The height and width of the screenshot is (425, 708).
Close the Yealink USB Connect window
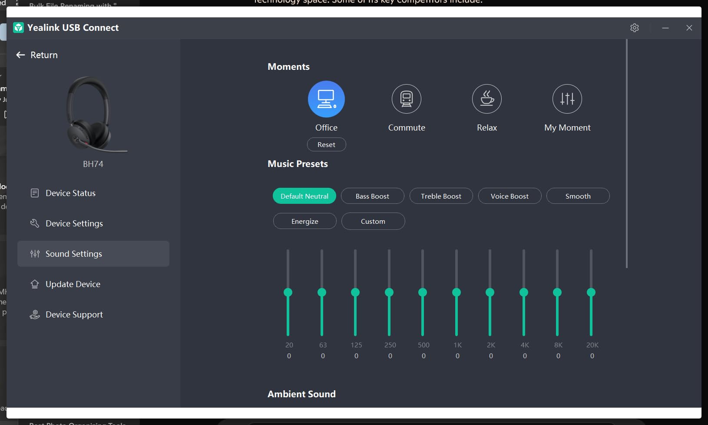pos(689,28)
